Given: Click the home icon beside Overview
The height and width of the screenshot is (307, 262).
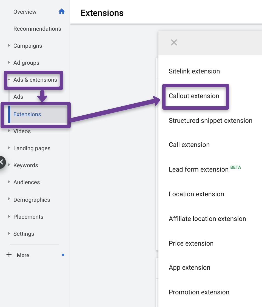Looking at the screenshot, I should 61,12.
